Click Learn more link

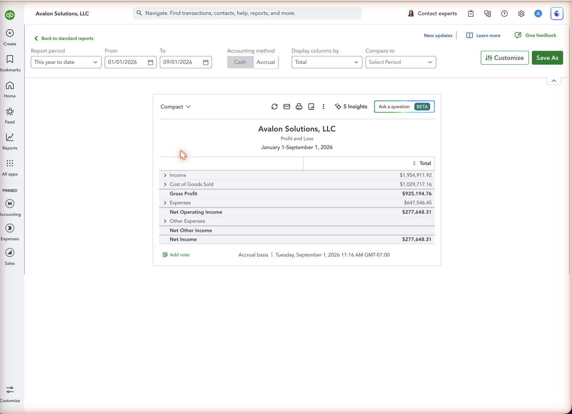tap(484, 35)
